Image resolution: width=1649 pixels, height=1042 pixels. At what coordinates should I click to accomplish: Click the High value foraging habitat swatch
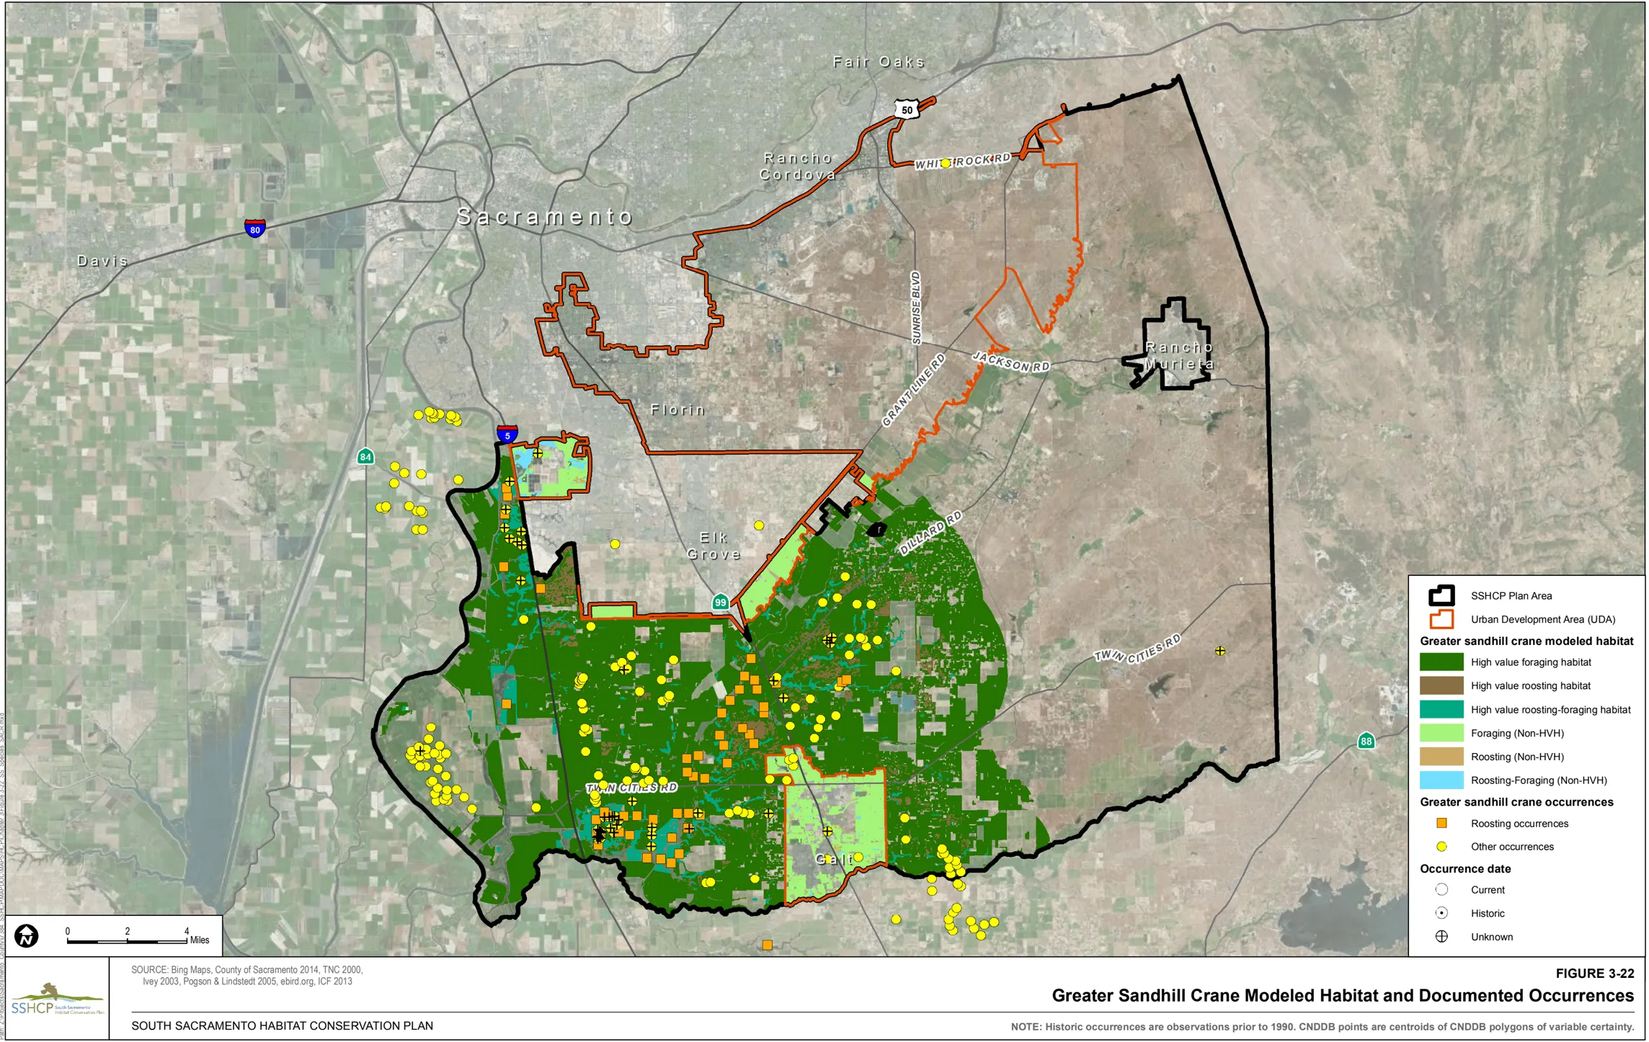[x=1441, y=662]
